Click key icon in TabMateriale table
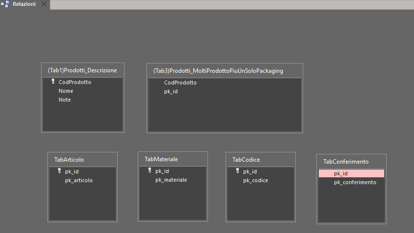Image resolution: width=414 pixels, height=233 pixels. point(150,170)
